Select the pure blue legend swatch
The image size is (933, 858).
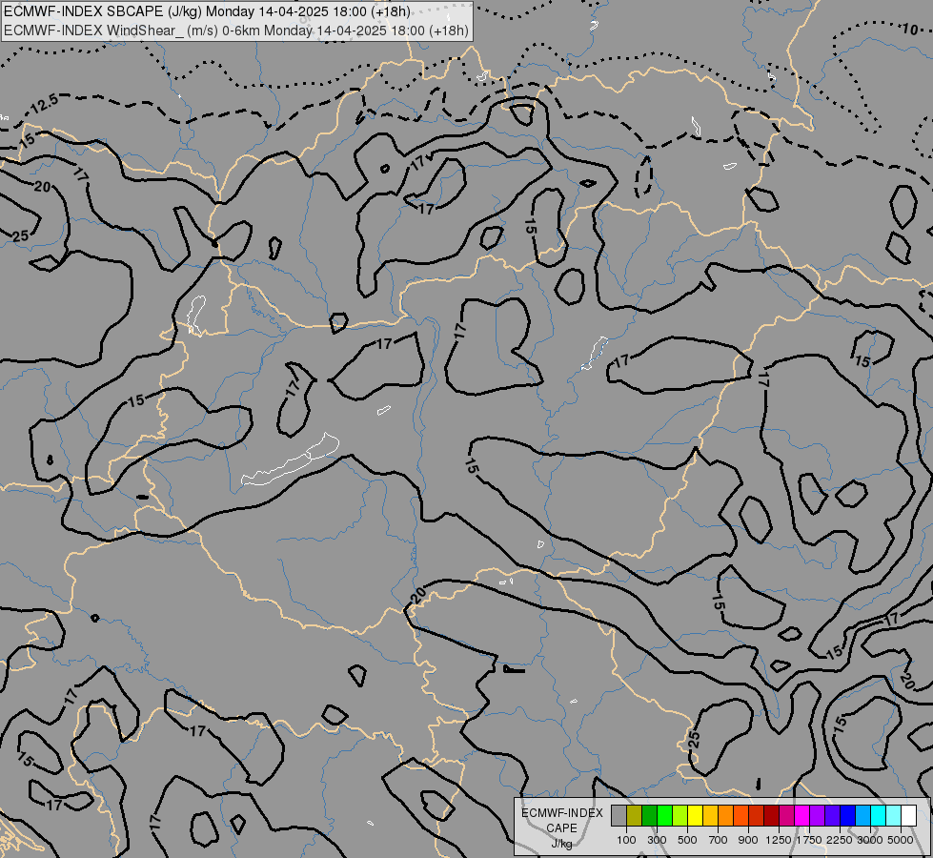tap(847, 815)
